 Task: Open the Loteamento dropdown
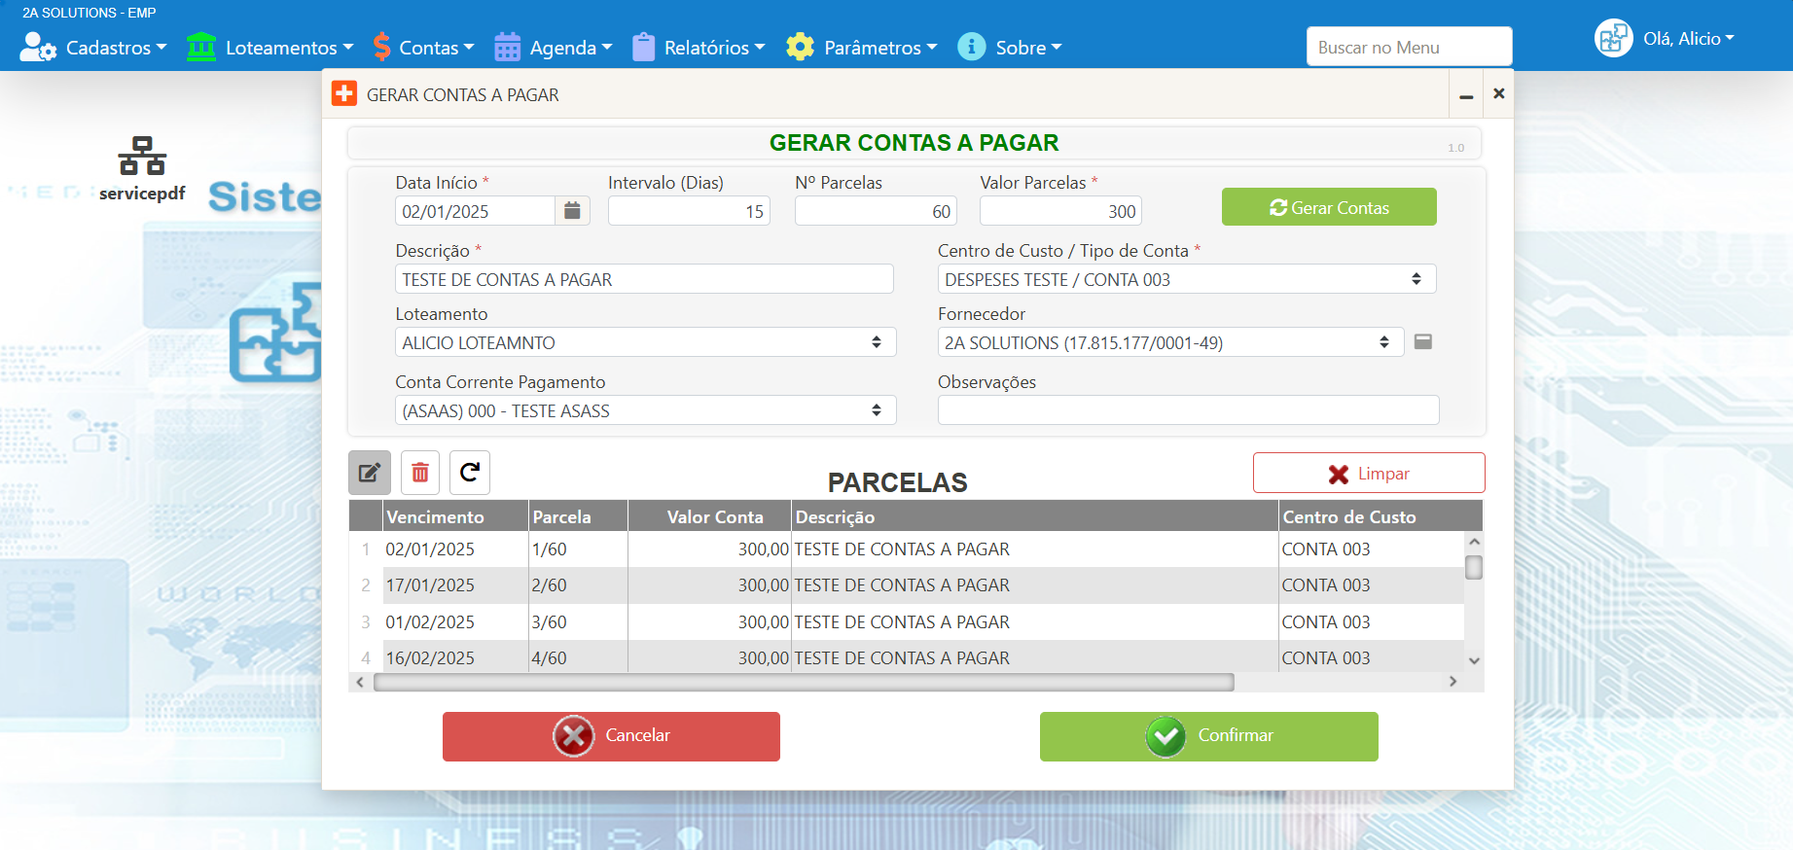[644, 342]
